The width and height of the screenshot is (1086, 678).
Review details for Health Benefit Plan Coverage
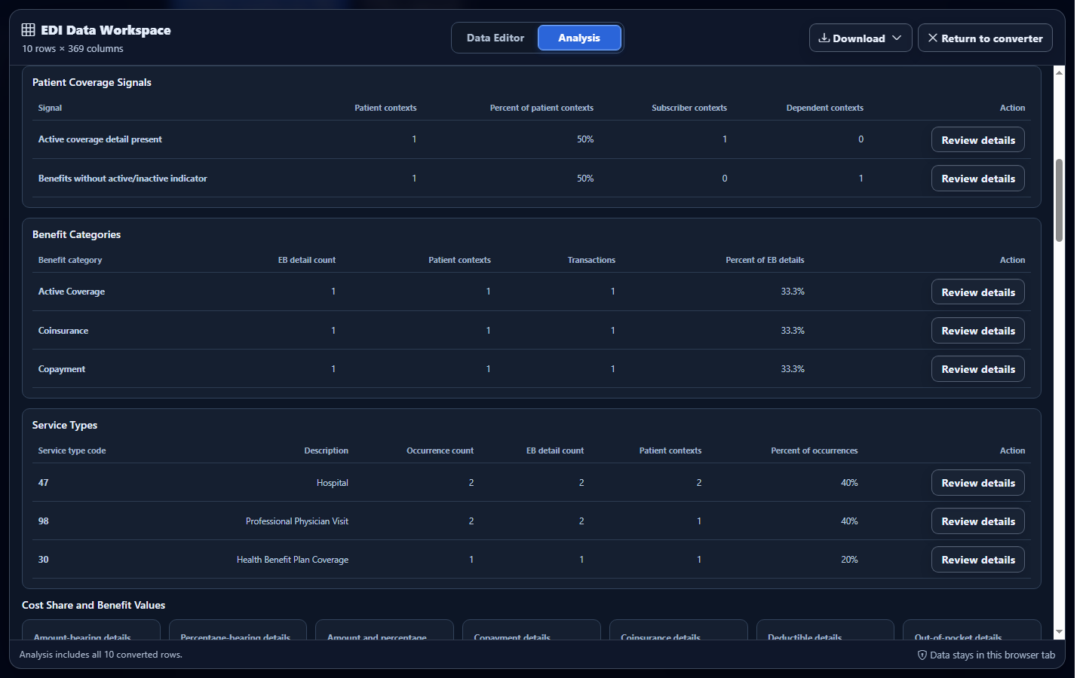pos(978,560)
